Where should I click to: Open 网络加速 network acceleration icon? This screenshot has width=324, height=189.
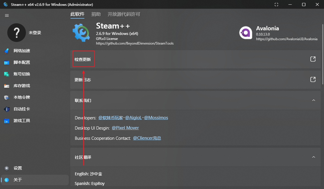[x=7, y=51]
